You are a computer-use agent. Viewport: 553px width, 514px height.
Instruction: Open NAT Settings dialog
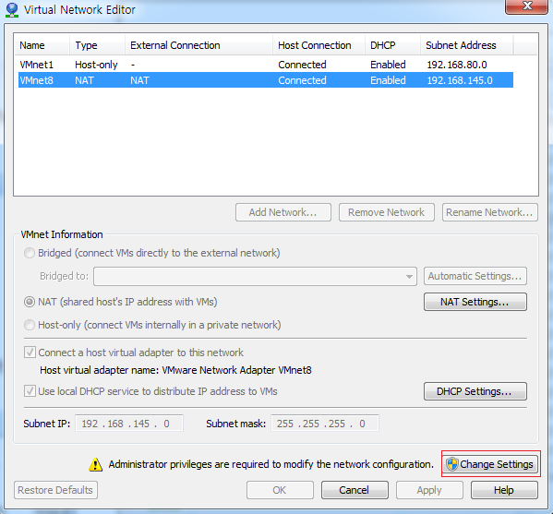[x=475, y=302]
